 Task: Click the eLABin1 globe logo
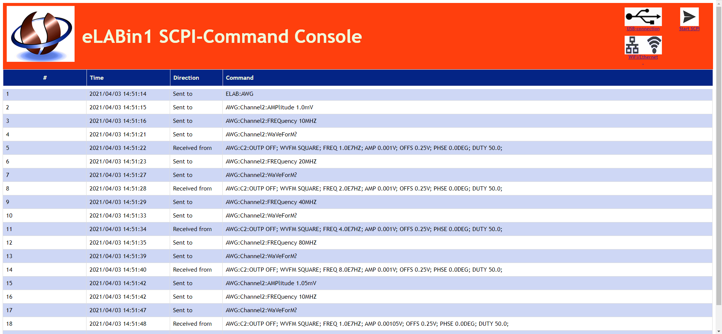(x=41, y=34)
